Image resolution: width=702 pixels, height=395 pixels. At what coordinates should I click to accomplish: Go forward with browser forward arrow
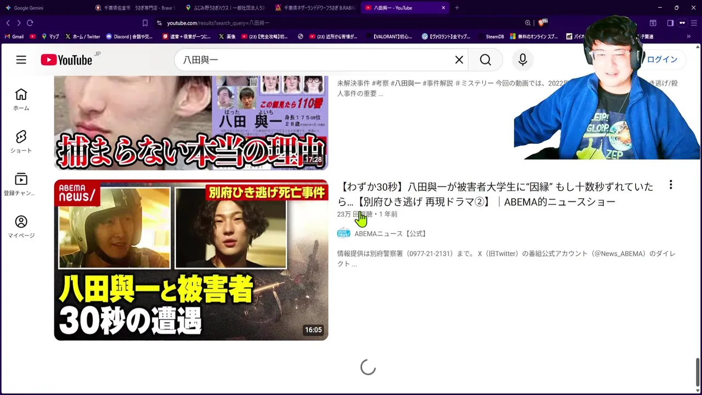(x=19, y=23)
